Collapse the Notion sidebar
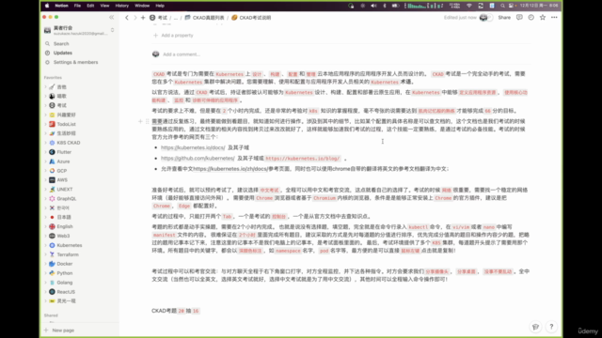602x338 pixels. click(111, 17)
